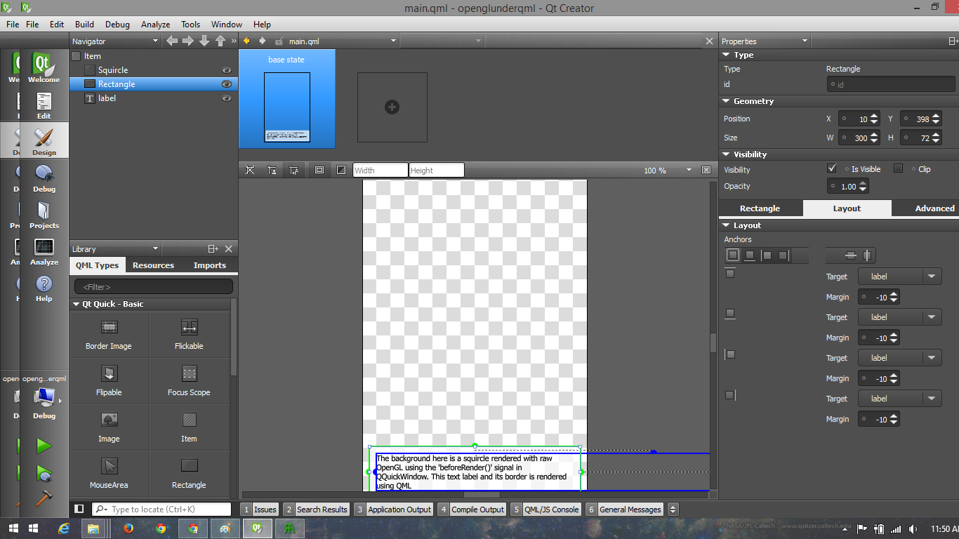Show the Application Output pane
The height and width of the screenshot is (539, 959).
click(394, 510)
